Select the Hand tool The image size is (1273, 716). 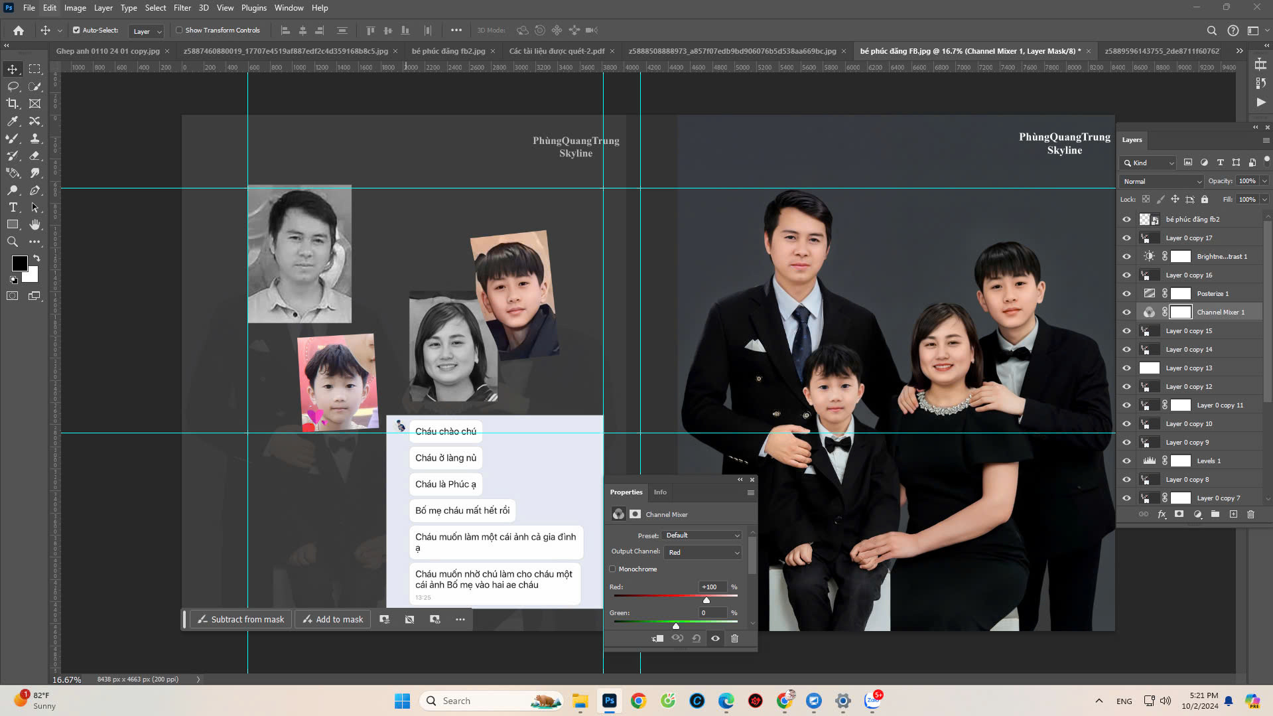pos(35,225)
